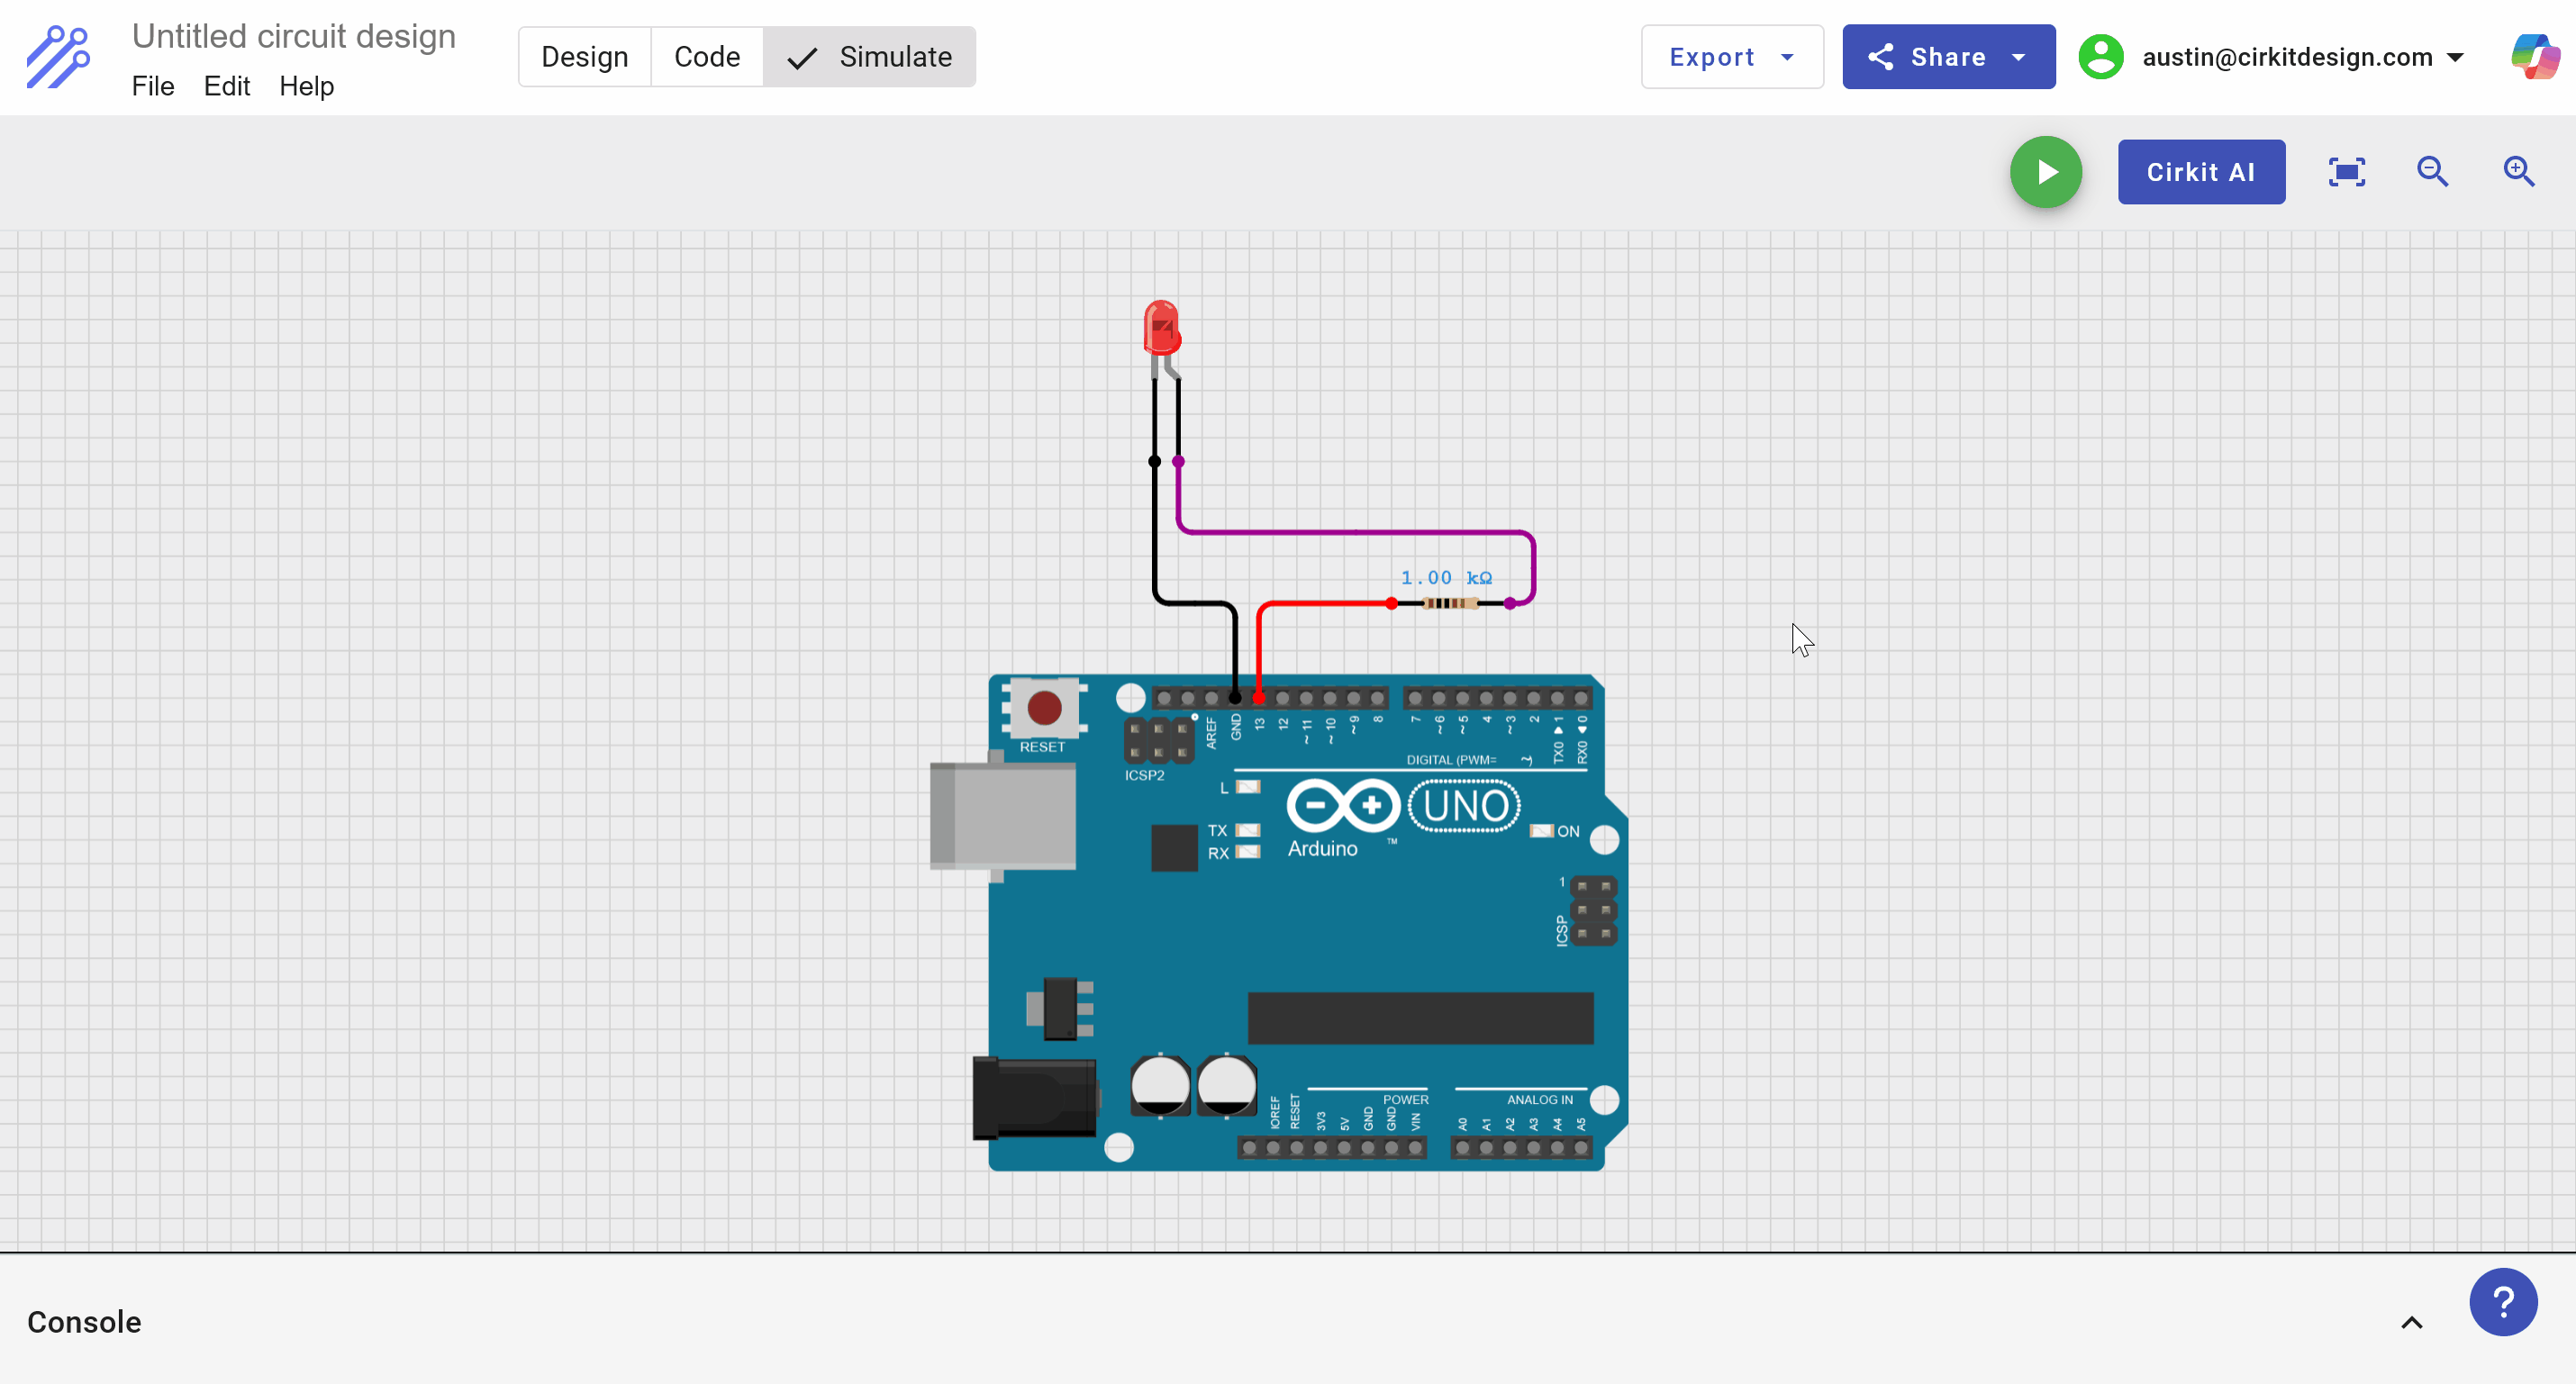Click the Arduino RESET button

1044,708
